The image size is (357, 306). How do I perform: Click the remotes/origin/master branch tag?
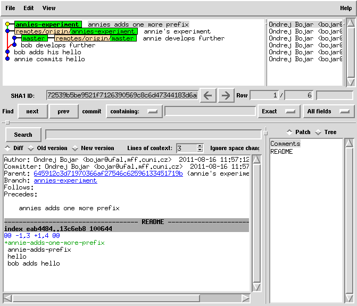pos(95,38)
